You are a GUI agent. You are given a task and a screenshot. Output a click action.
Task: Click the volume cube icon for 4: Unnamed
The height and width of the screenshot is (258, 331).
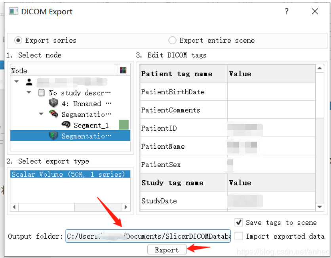tap(53, 103)
